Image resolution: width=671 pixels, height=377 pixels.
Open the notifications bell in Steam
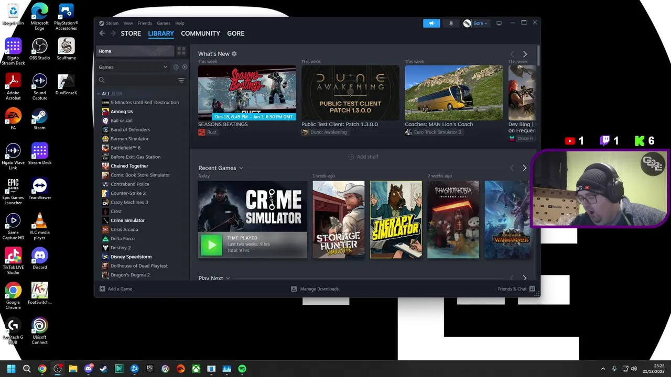(x=451, y=24)
